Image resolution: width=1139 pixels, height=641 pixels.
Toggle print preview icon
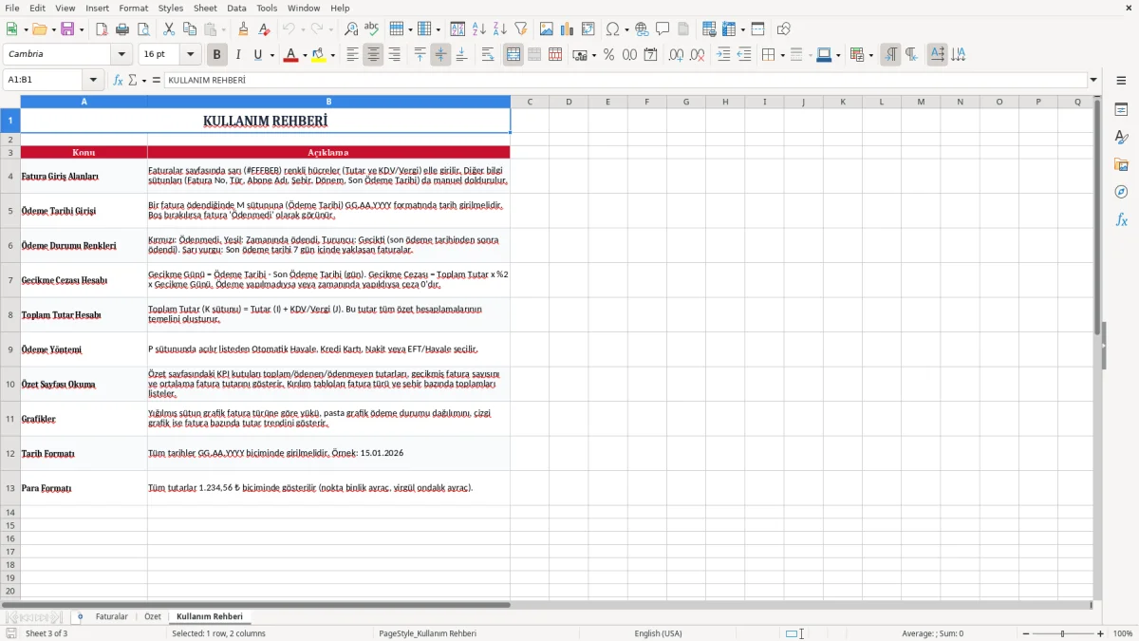[143, 29]
